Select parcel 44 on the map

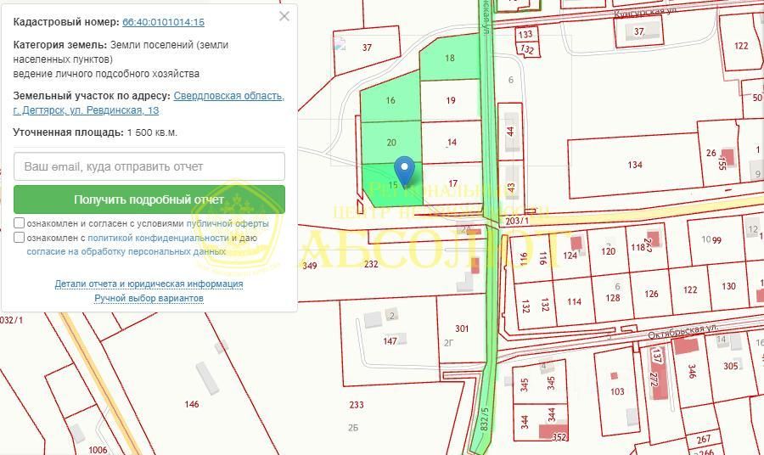point(510,132)
